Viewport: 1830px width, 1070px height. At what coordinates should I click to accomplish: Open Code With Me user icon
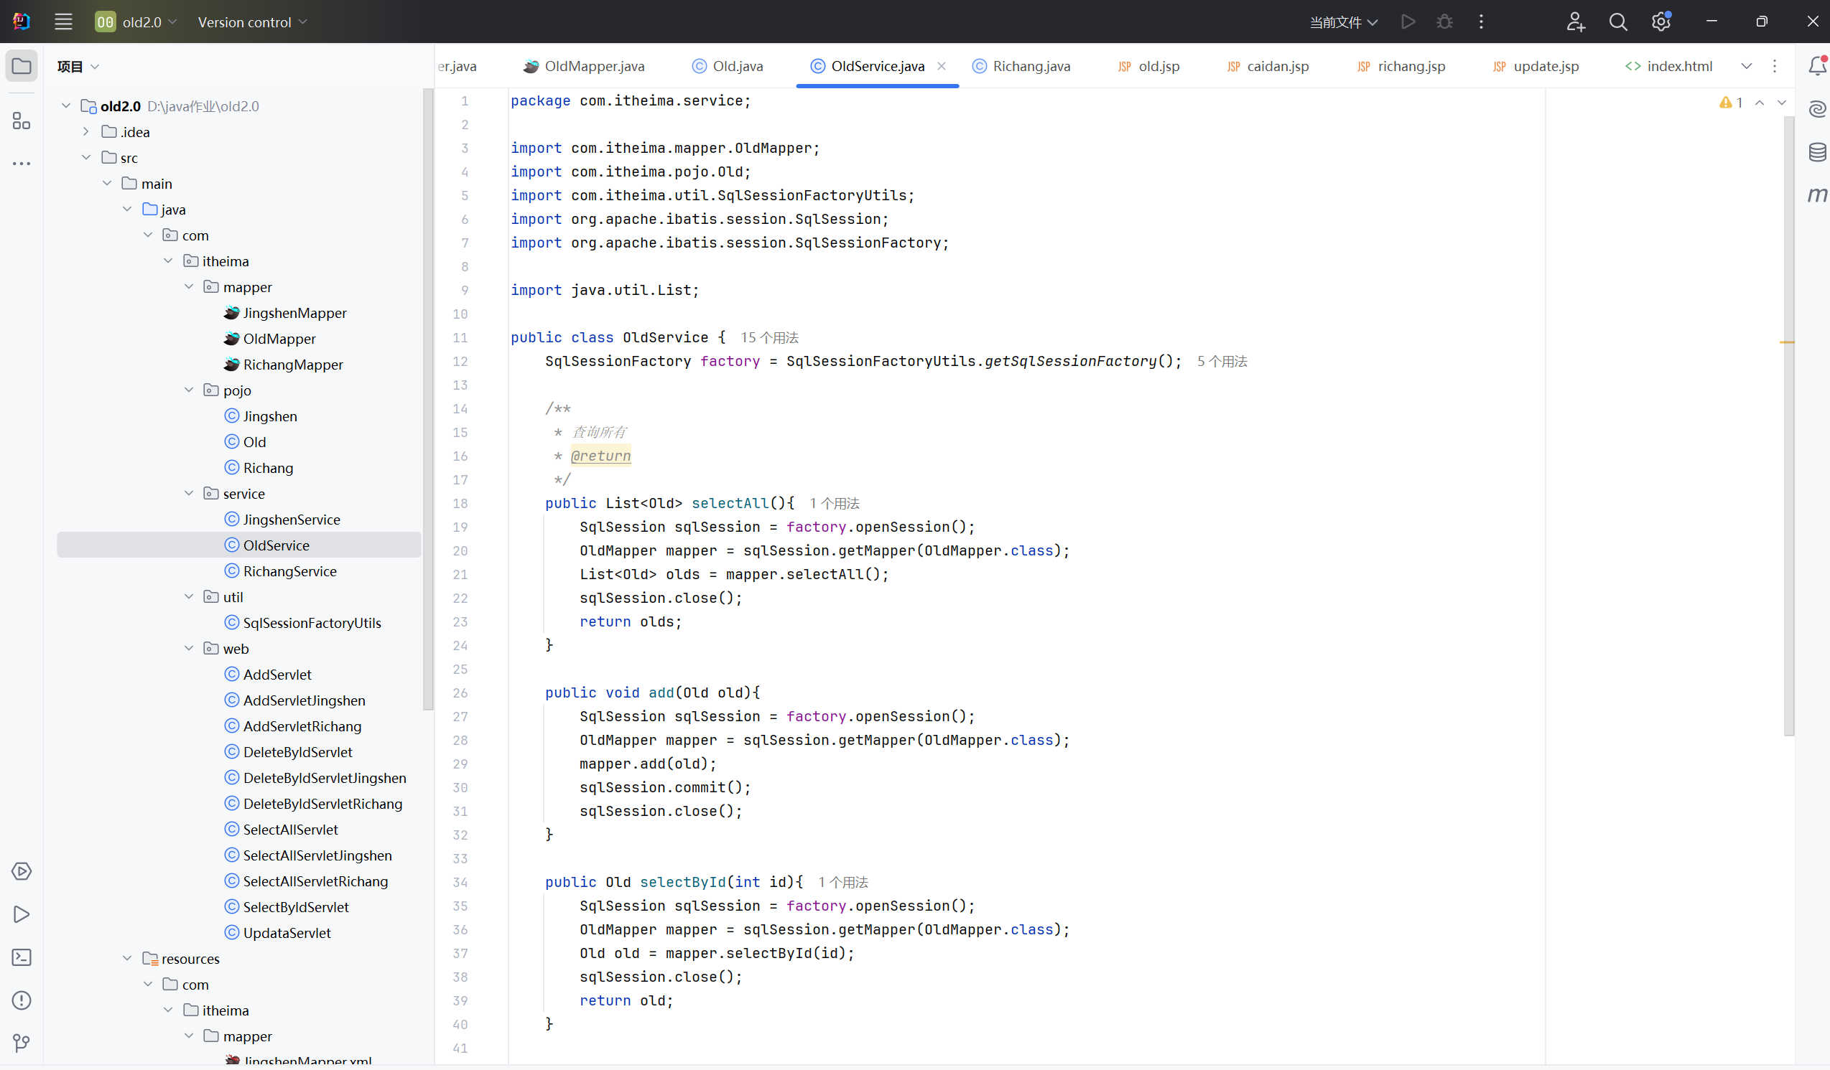[x=1574, y=22]
